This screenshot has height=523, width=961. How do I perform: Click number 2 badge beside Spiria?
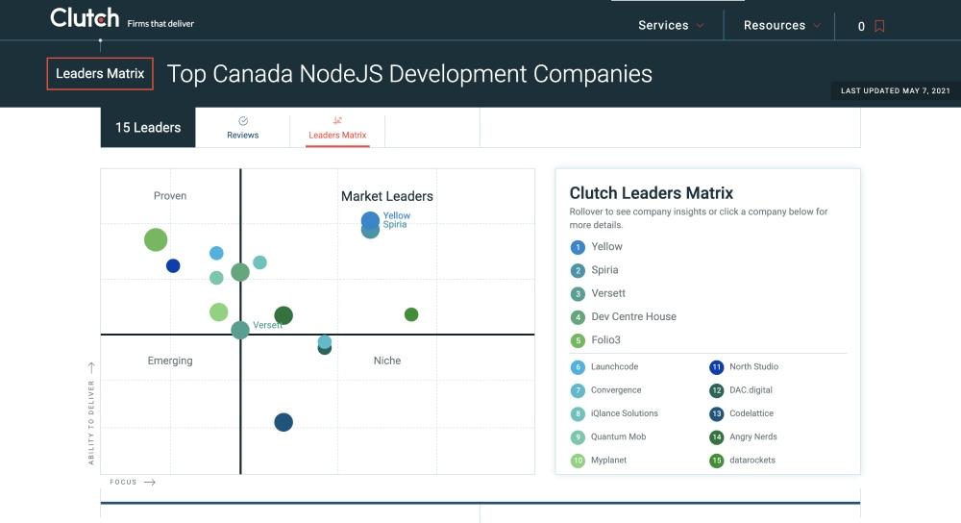coord(578,270)
